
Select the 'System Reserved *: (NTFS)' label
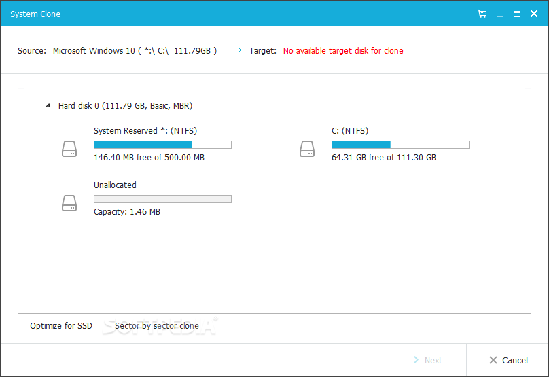[x=145, y=131]
